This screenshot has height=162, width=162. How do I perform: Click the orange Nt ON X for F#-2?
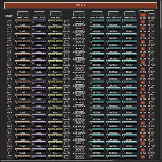[x=143, y=62]
